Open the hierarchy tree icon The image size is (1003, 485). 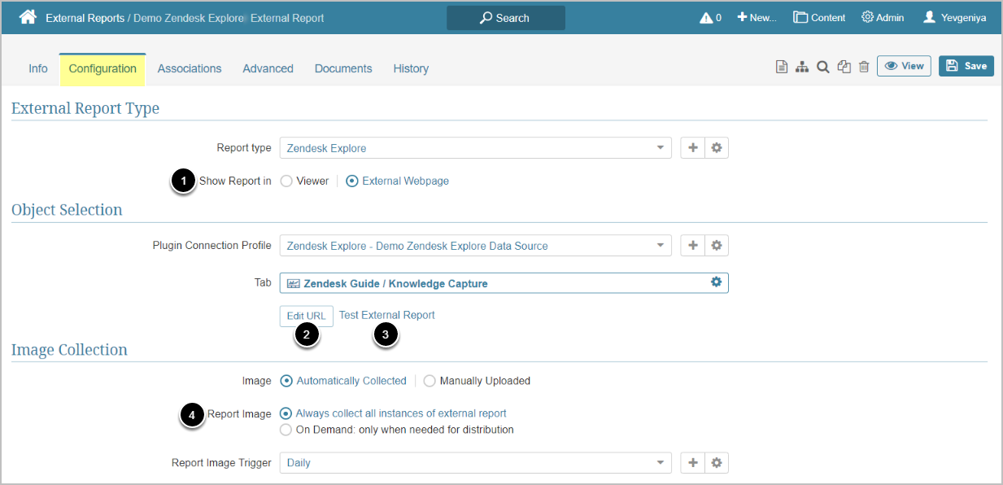coord(802,67)
